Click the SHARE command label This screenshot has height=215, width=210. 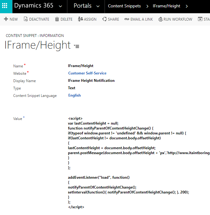113,19
